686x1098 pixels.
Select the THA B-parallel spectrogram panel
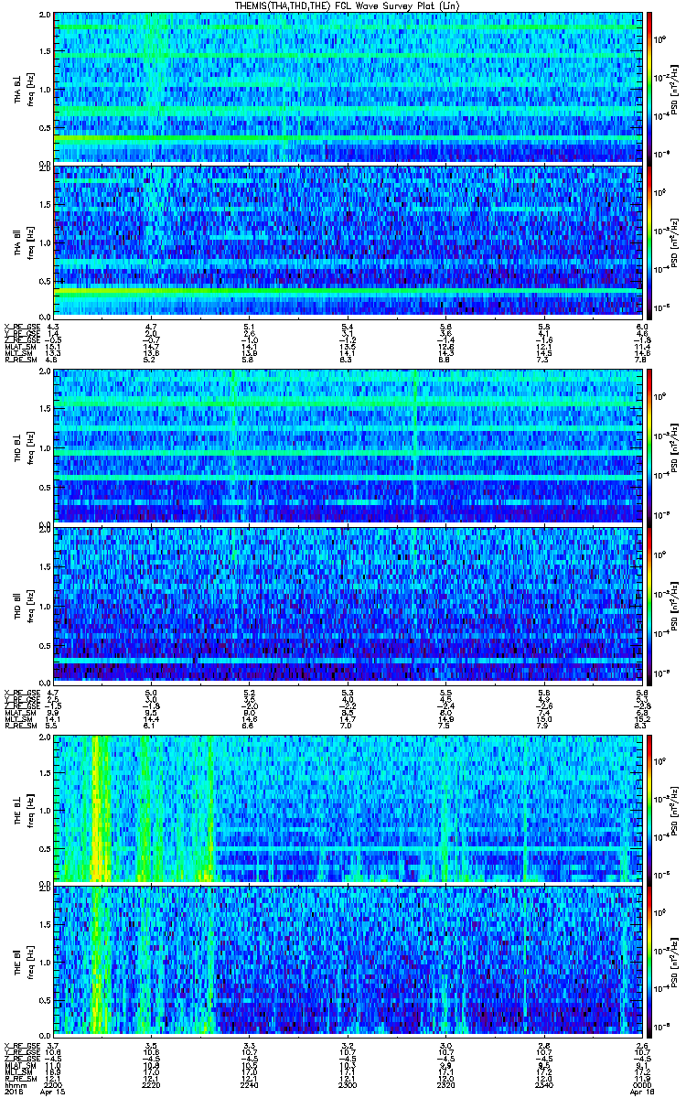click(346, 241)
